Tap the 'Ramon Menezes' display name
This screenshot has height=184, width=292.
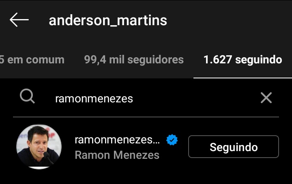point(117,155)
